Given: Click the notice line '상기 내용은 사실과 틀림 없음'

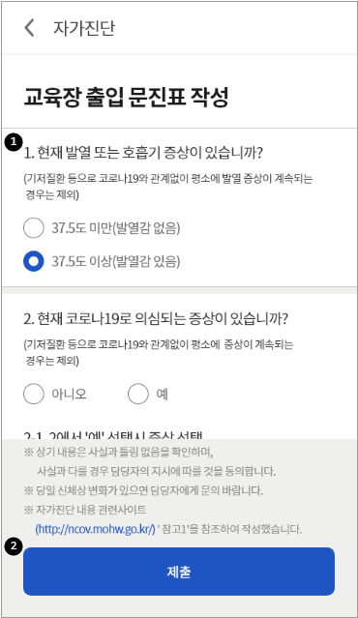Looking at the screenshot, I should (119, 452).
